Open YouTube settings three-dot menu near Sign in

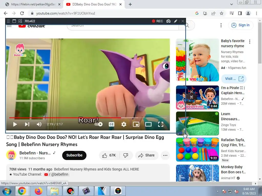(221, 25)
